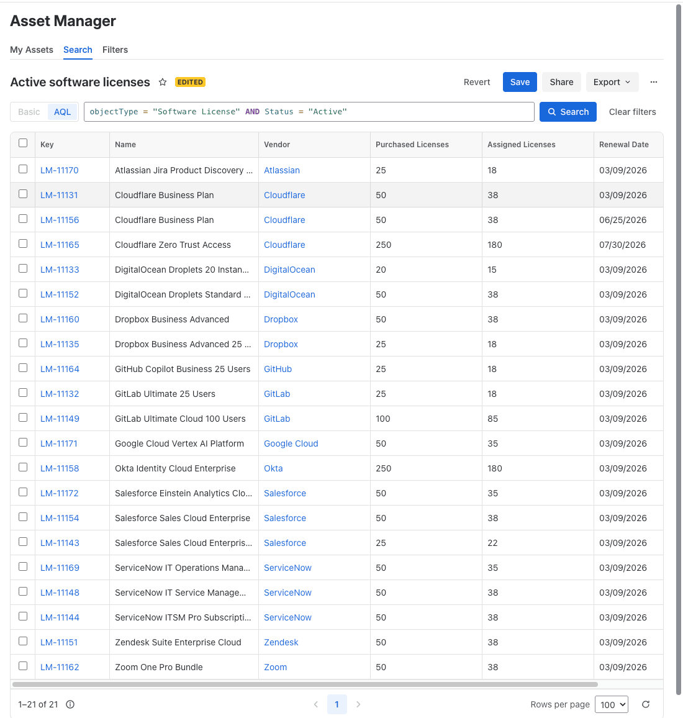683x718 pixels.
Task: Click the EDITED status badge
Action: tap(190, 82)
